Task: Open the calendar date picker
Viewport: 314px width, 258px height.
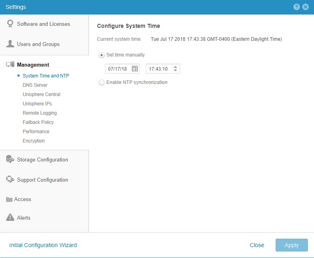Action: tap(135, 69)
